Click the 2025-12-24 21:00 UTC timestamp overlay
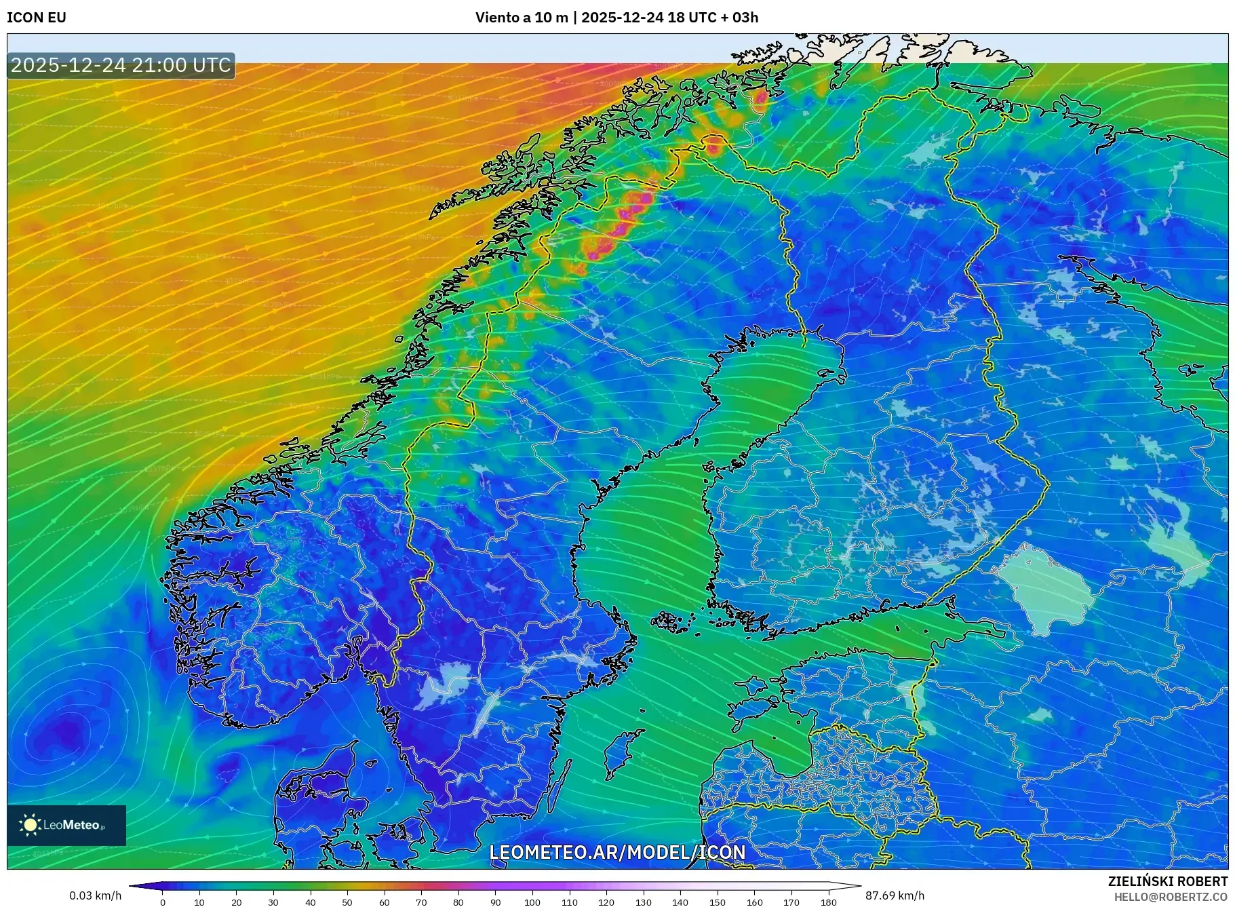The image size is (1235, 907). [121, 65]
